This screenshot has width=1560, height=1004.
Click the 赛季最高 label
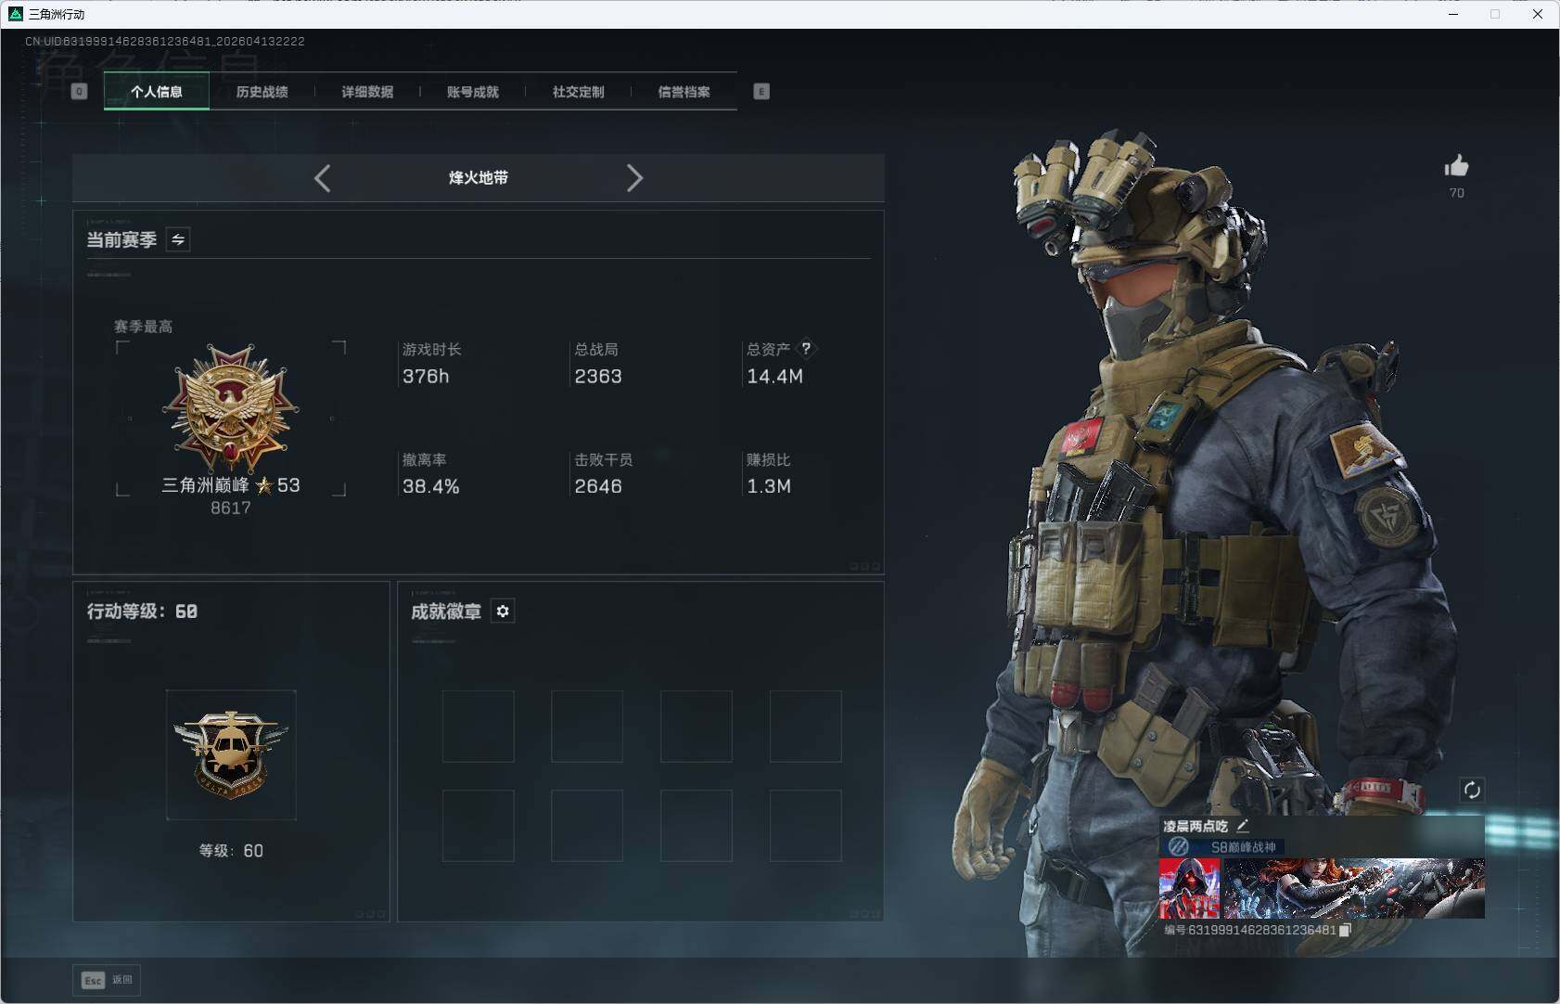pyautogui.click(x=143, y=327)
